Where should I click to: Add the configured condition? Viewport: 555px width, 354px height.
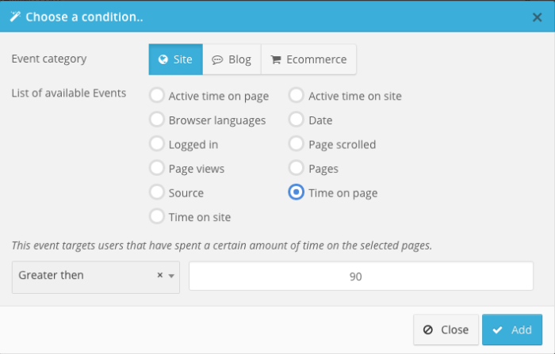[x=512, y=329]
